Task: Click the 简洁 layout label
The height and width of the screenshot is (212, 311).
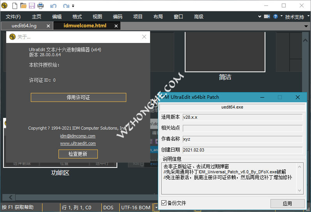Action: point(225,77)
